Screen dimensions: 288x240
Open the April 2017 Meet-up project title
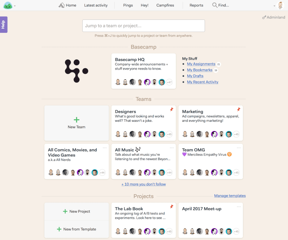tap(202, 209)
